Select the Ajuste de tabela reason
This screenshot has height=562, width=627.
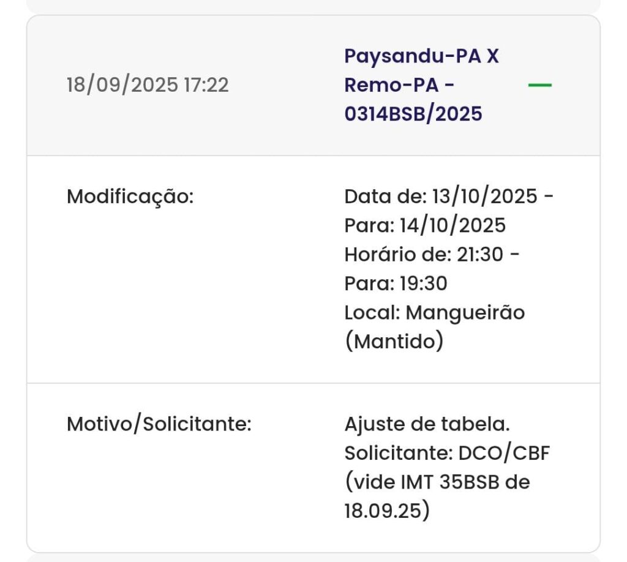(427, 424)
